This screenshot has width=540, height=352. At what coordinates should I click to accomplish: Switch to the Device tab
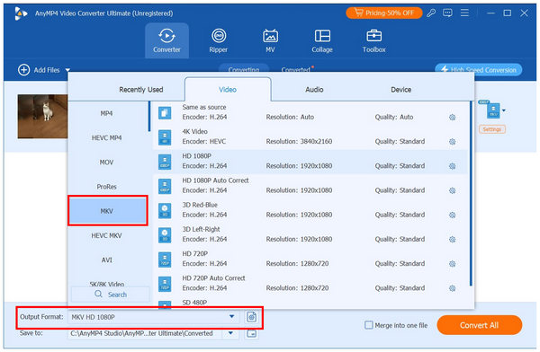[400, 90]
